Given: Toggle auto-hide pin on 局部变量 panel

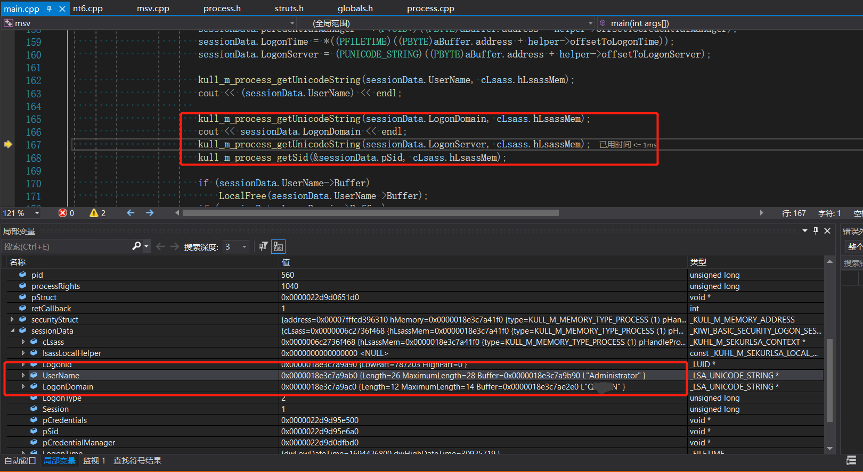Looking at the screenshot, I should point(816,230).
